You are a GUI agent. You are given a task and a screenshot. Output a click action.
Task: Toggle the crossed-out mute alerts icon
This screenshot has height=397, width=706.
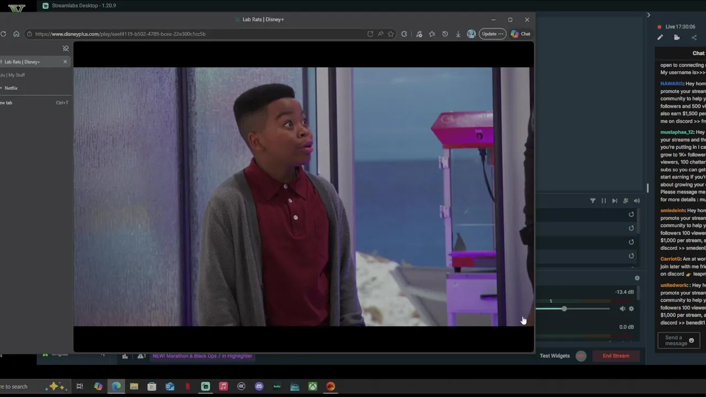click(x=625, y=201)
